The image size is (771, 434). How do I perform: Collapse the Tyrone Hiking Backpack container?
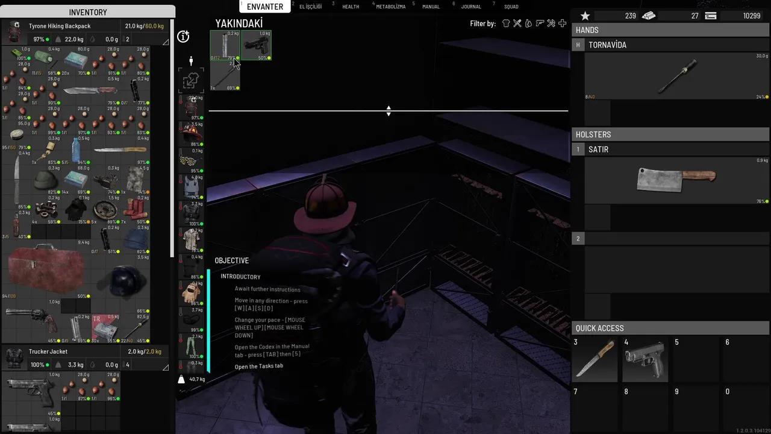click(166, 41)
